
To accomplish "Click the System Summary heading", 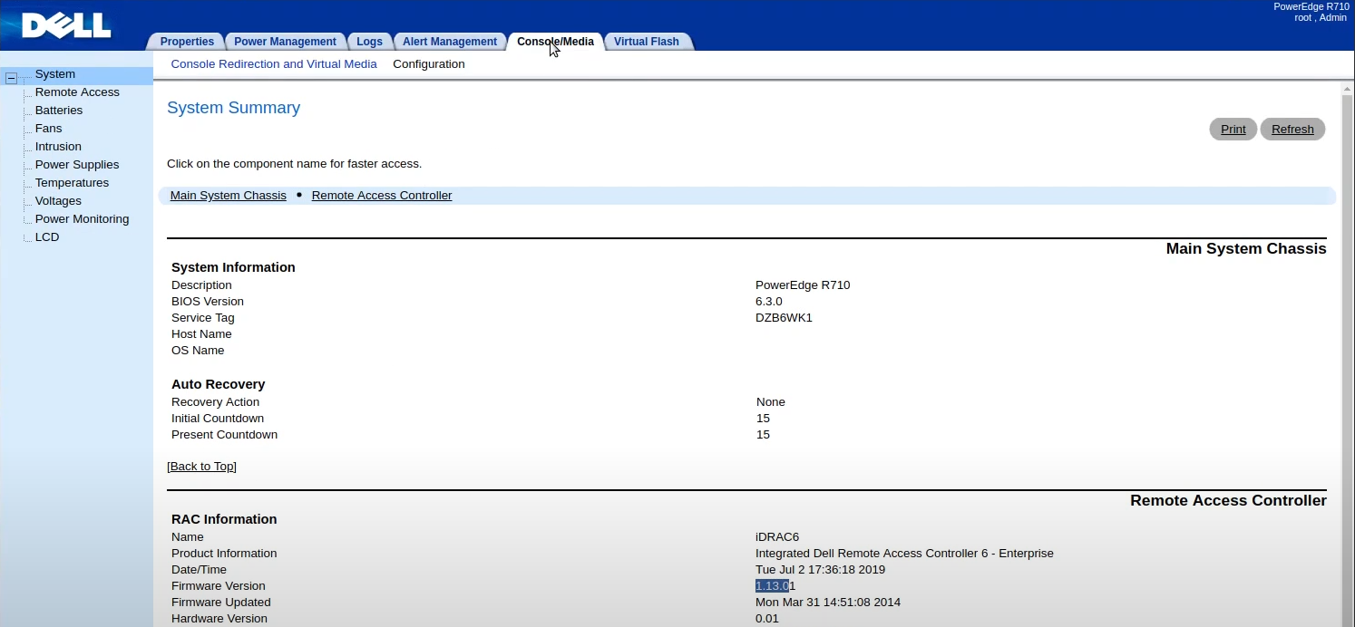I will tap(233, 108).
